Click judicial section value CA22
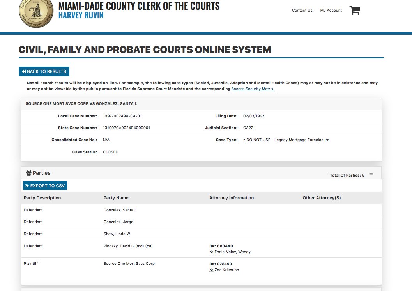 (248, 128)
